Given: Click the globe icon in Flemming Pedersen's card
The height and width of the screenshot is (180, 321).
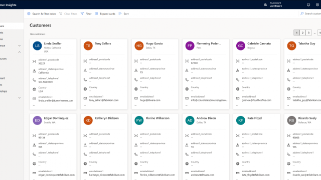Looking at the screenshot, I should [x=187, y=89].
